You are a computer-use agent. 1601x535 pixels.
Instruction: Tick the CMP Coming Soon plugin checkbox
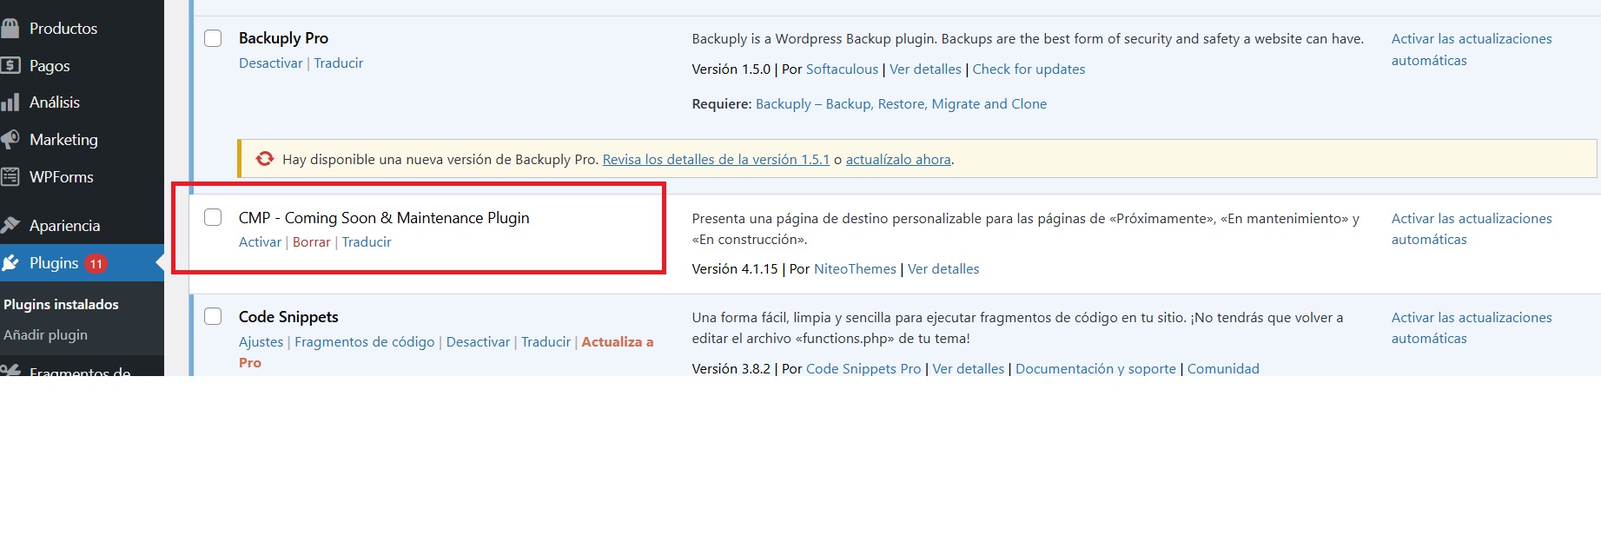coord(213,217)
